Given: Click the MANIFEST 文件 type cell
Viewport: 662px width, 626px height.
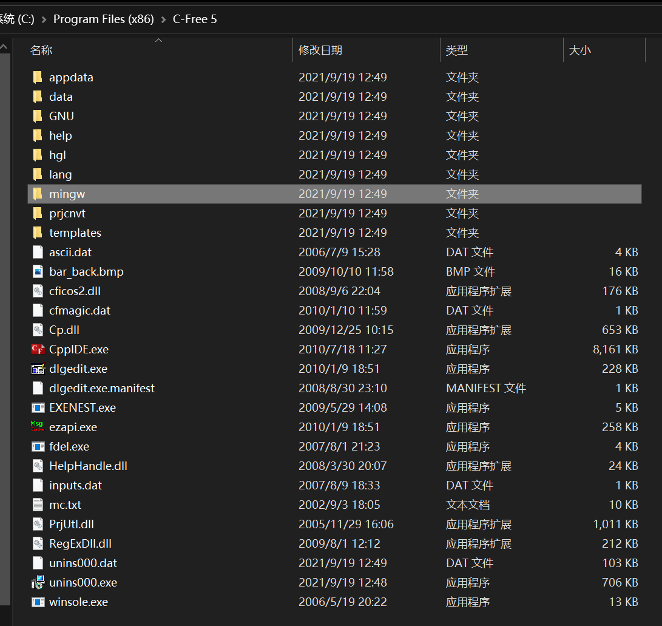Looking at the screenshot, I should pos(486,388).
